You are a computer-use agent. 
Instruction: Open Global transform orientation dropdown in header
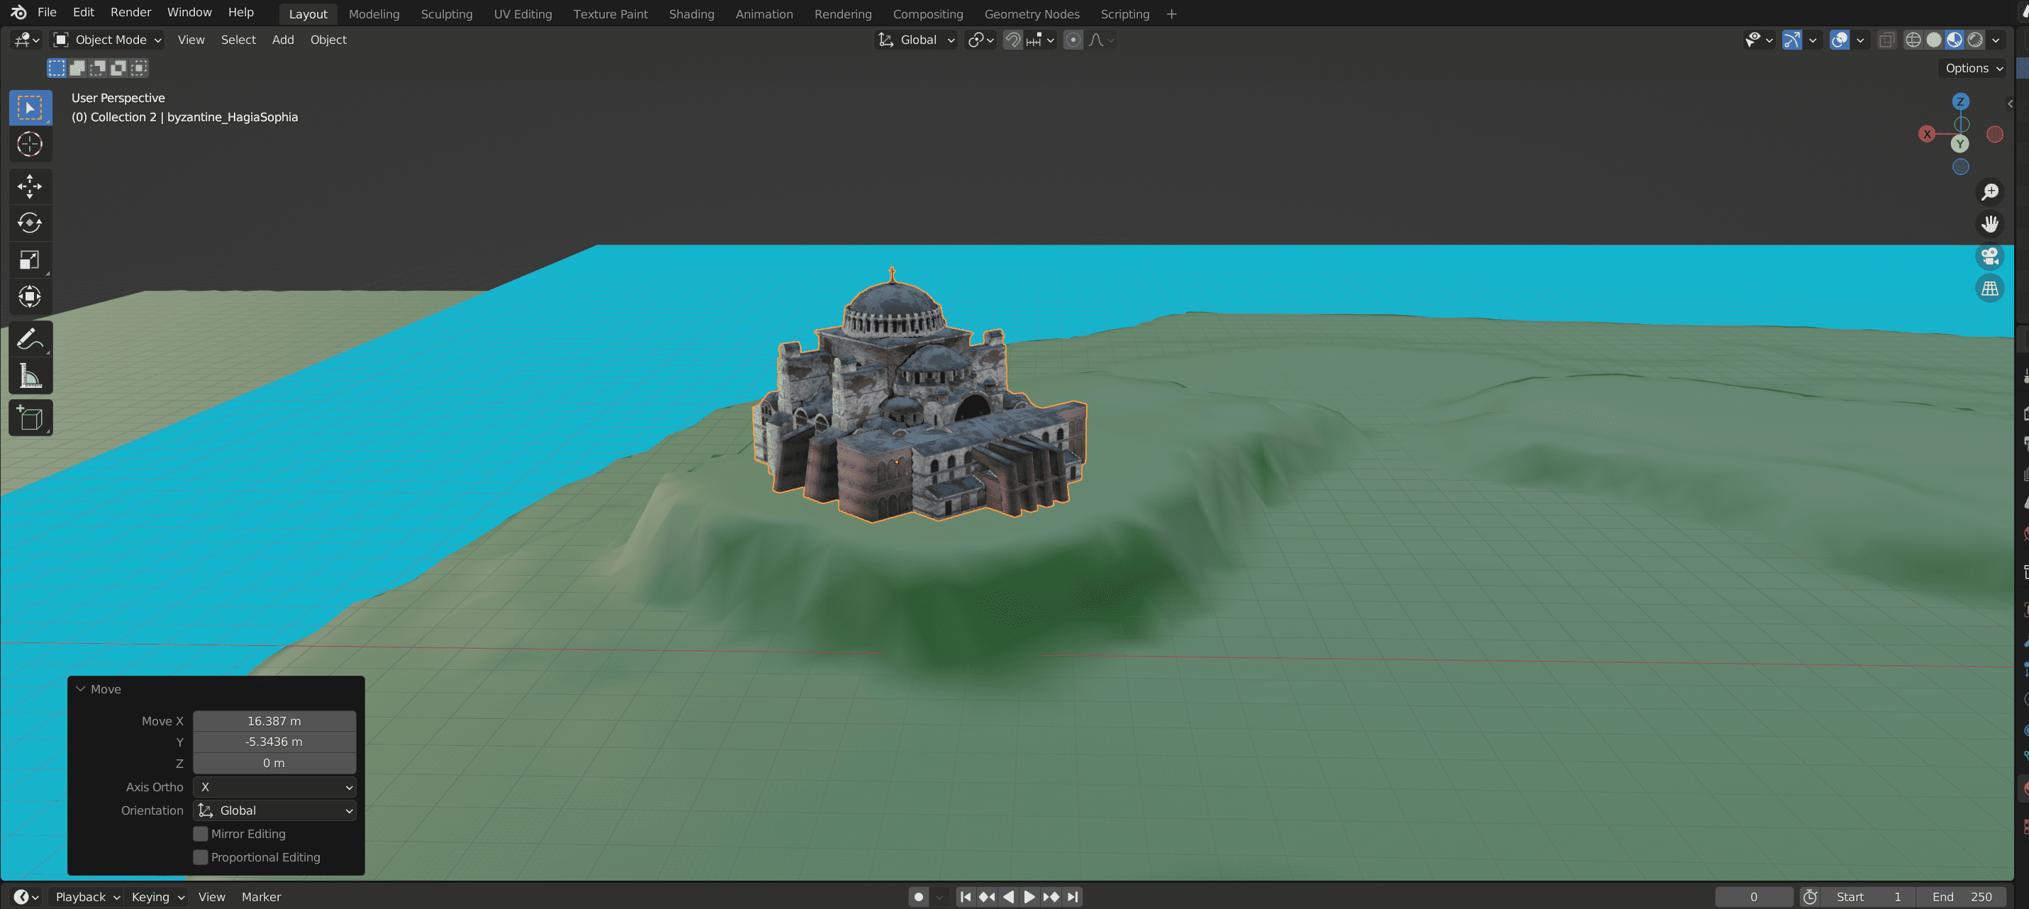[x=917, y=40]
